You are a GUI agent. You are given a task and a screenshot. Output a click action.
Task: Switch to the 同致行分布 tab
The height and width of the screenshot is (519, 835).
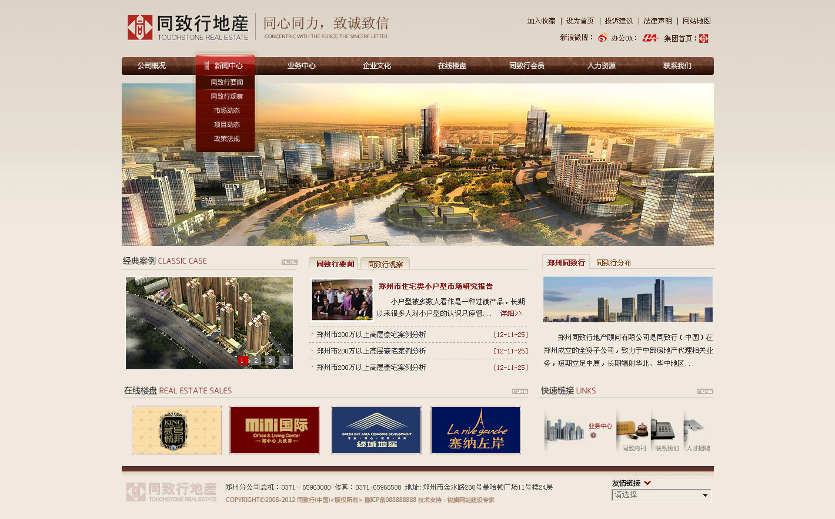point(613,263)
